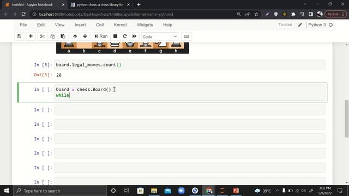
Task: Move selected cell up arrow
Action: (75, 36)
